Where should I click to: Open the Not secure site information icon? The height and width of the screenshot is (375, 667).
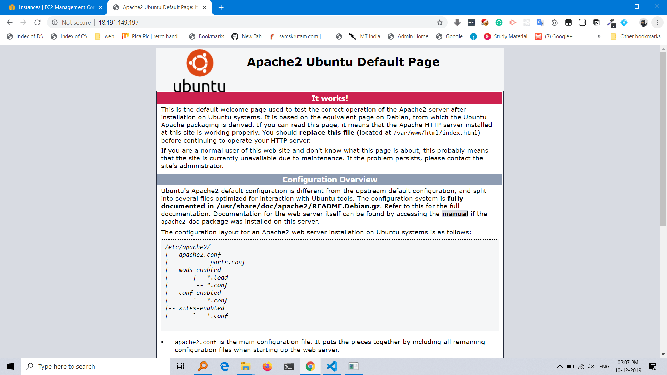[55, 23]
